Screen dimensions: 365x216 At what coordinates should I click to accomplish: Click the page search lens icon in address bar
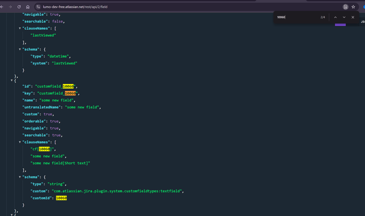(x=345, y=7)
